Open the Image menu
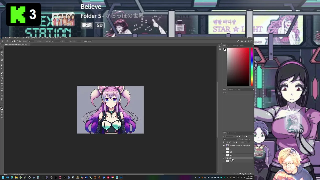Screen dimensions: 320x180 pos(16,38)
